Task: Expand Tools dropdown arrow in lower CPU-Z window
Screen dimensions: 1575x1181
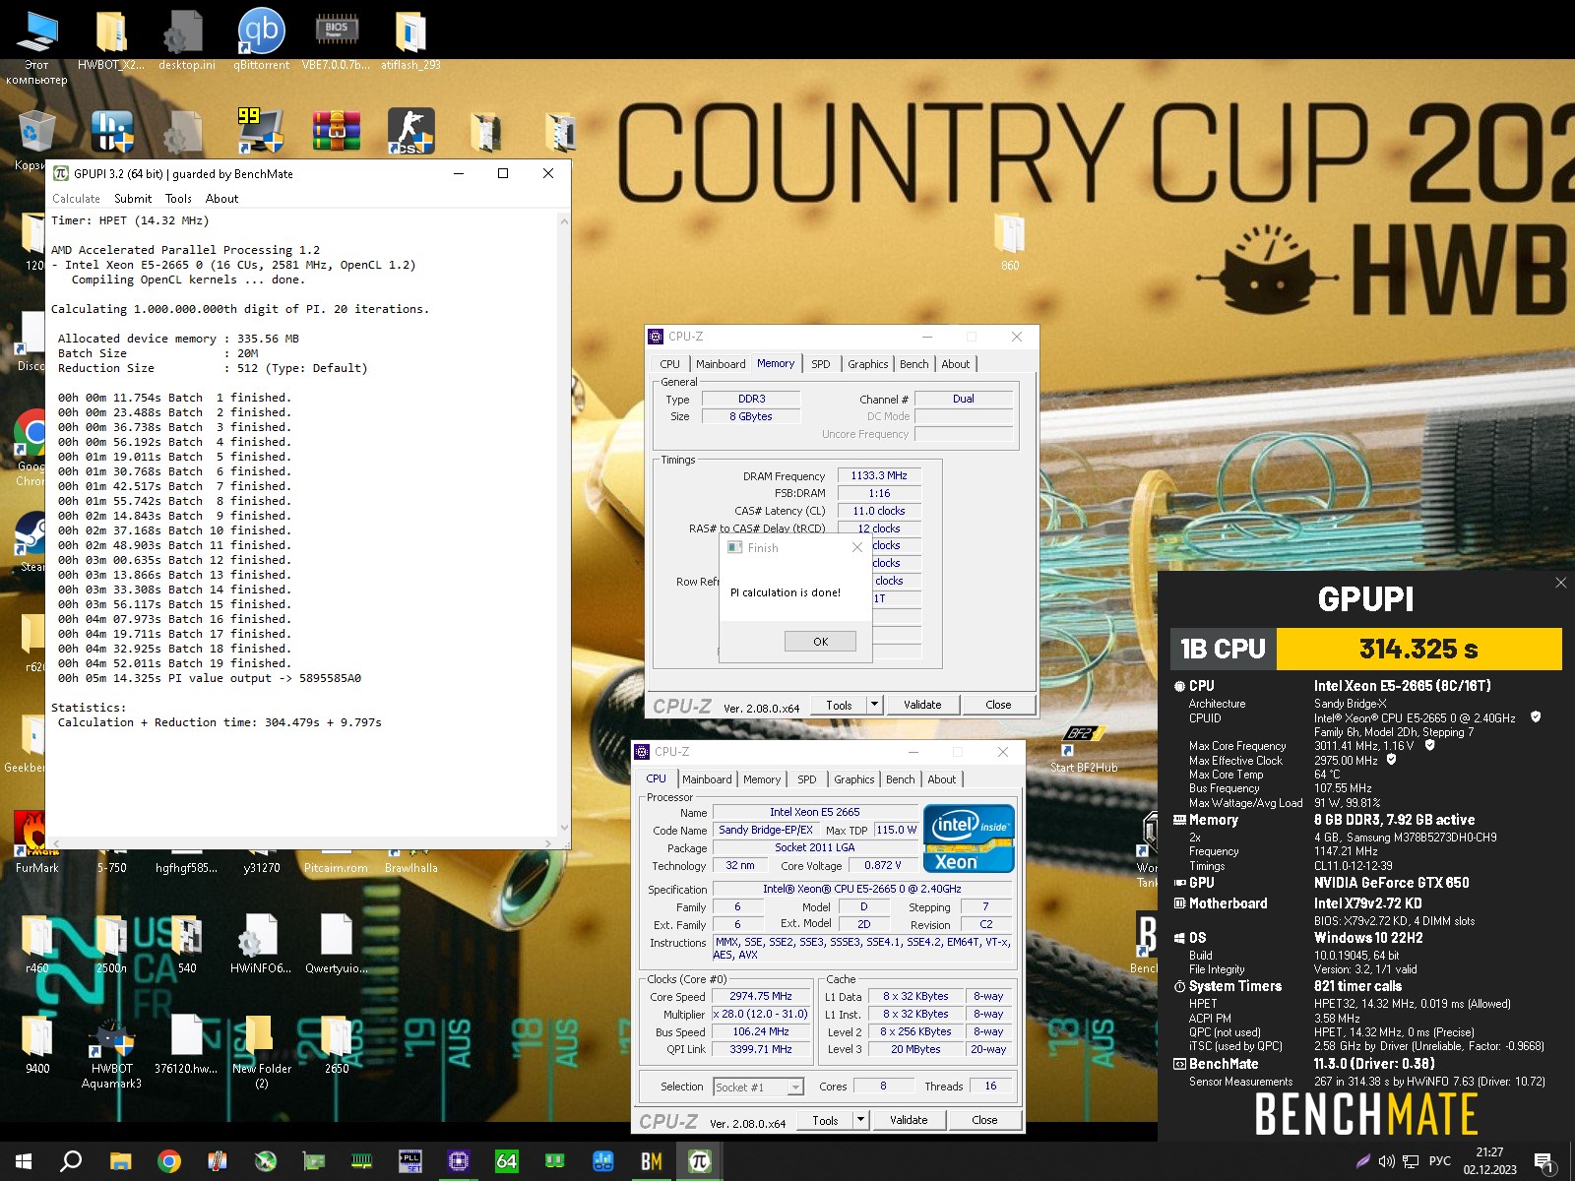Action: click(x=860, y=1120)
